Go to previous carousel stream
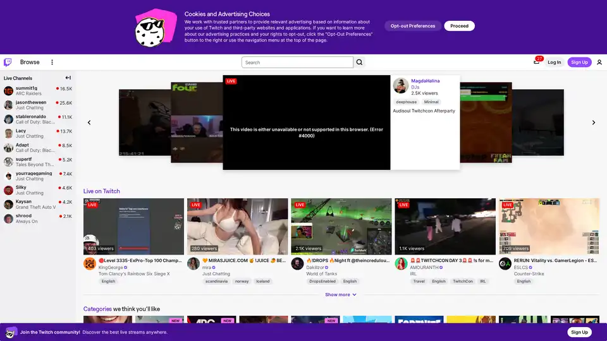The height and width of the screenshot is (341, 607). pyautogui.click(x=89, y=123)
